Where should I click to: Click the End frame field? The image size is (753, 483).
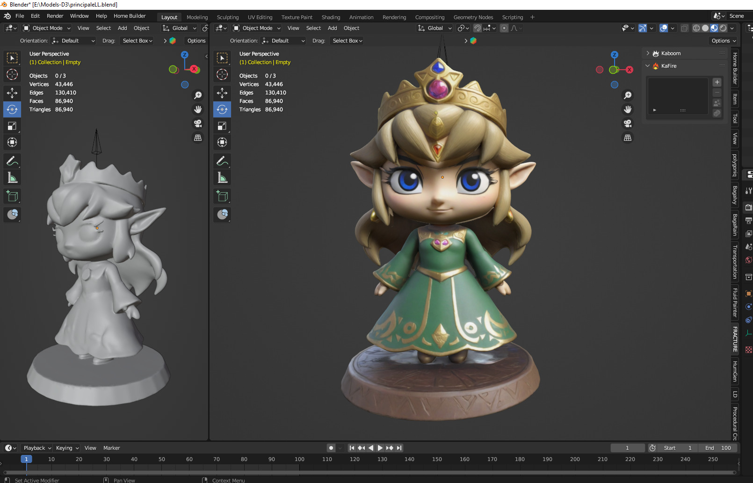point(718,448)
